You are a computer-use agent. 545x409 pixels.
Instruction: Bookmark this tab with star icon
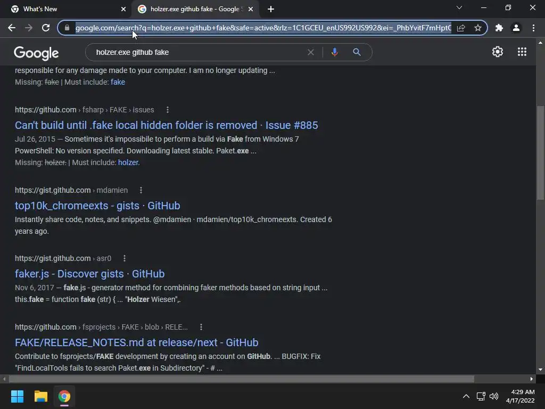tap(478, 28)
